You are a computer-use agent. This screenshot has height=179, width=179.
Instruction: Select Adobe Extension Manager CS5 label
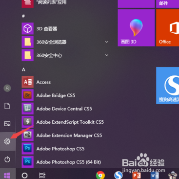click(69, 135)
